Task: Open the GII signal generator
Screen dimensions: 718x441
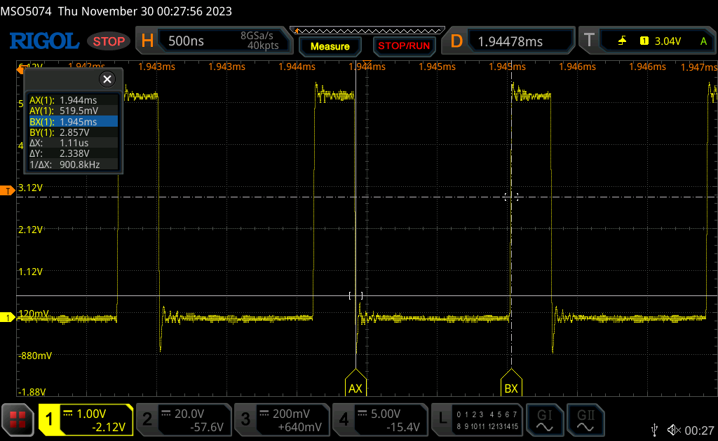Action: (x=585, y=419)
